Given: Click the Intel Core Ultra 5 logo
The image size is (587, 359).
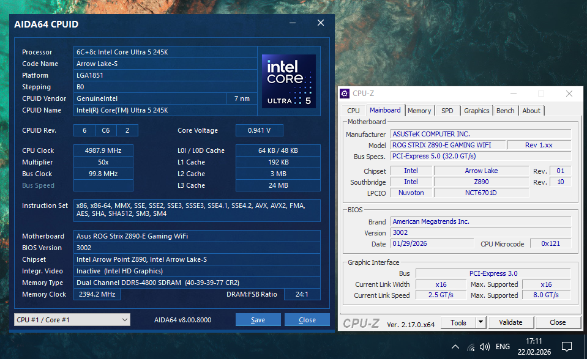Looking at the screenshot, I should (x=289, y=81).
